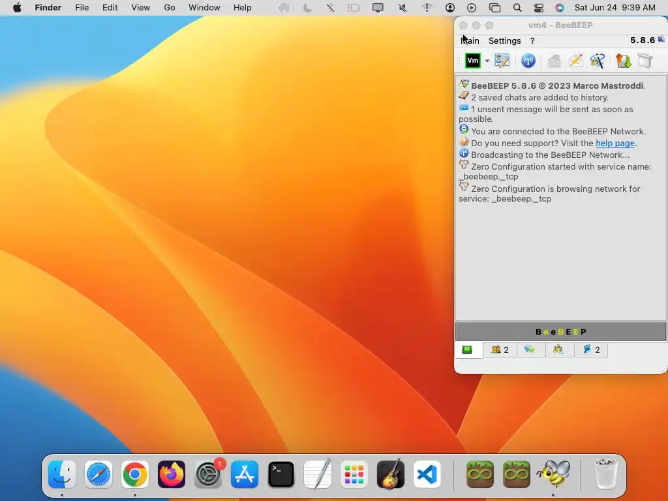Open the Finder Window menu
This screenshot has height=501, width=668.
click(x=204, y=8)
